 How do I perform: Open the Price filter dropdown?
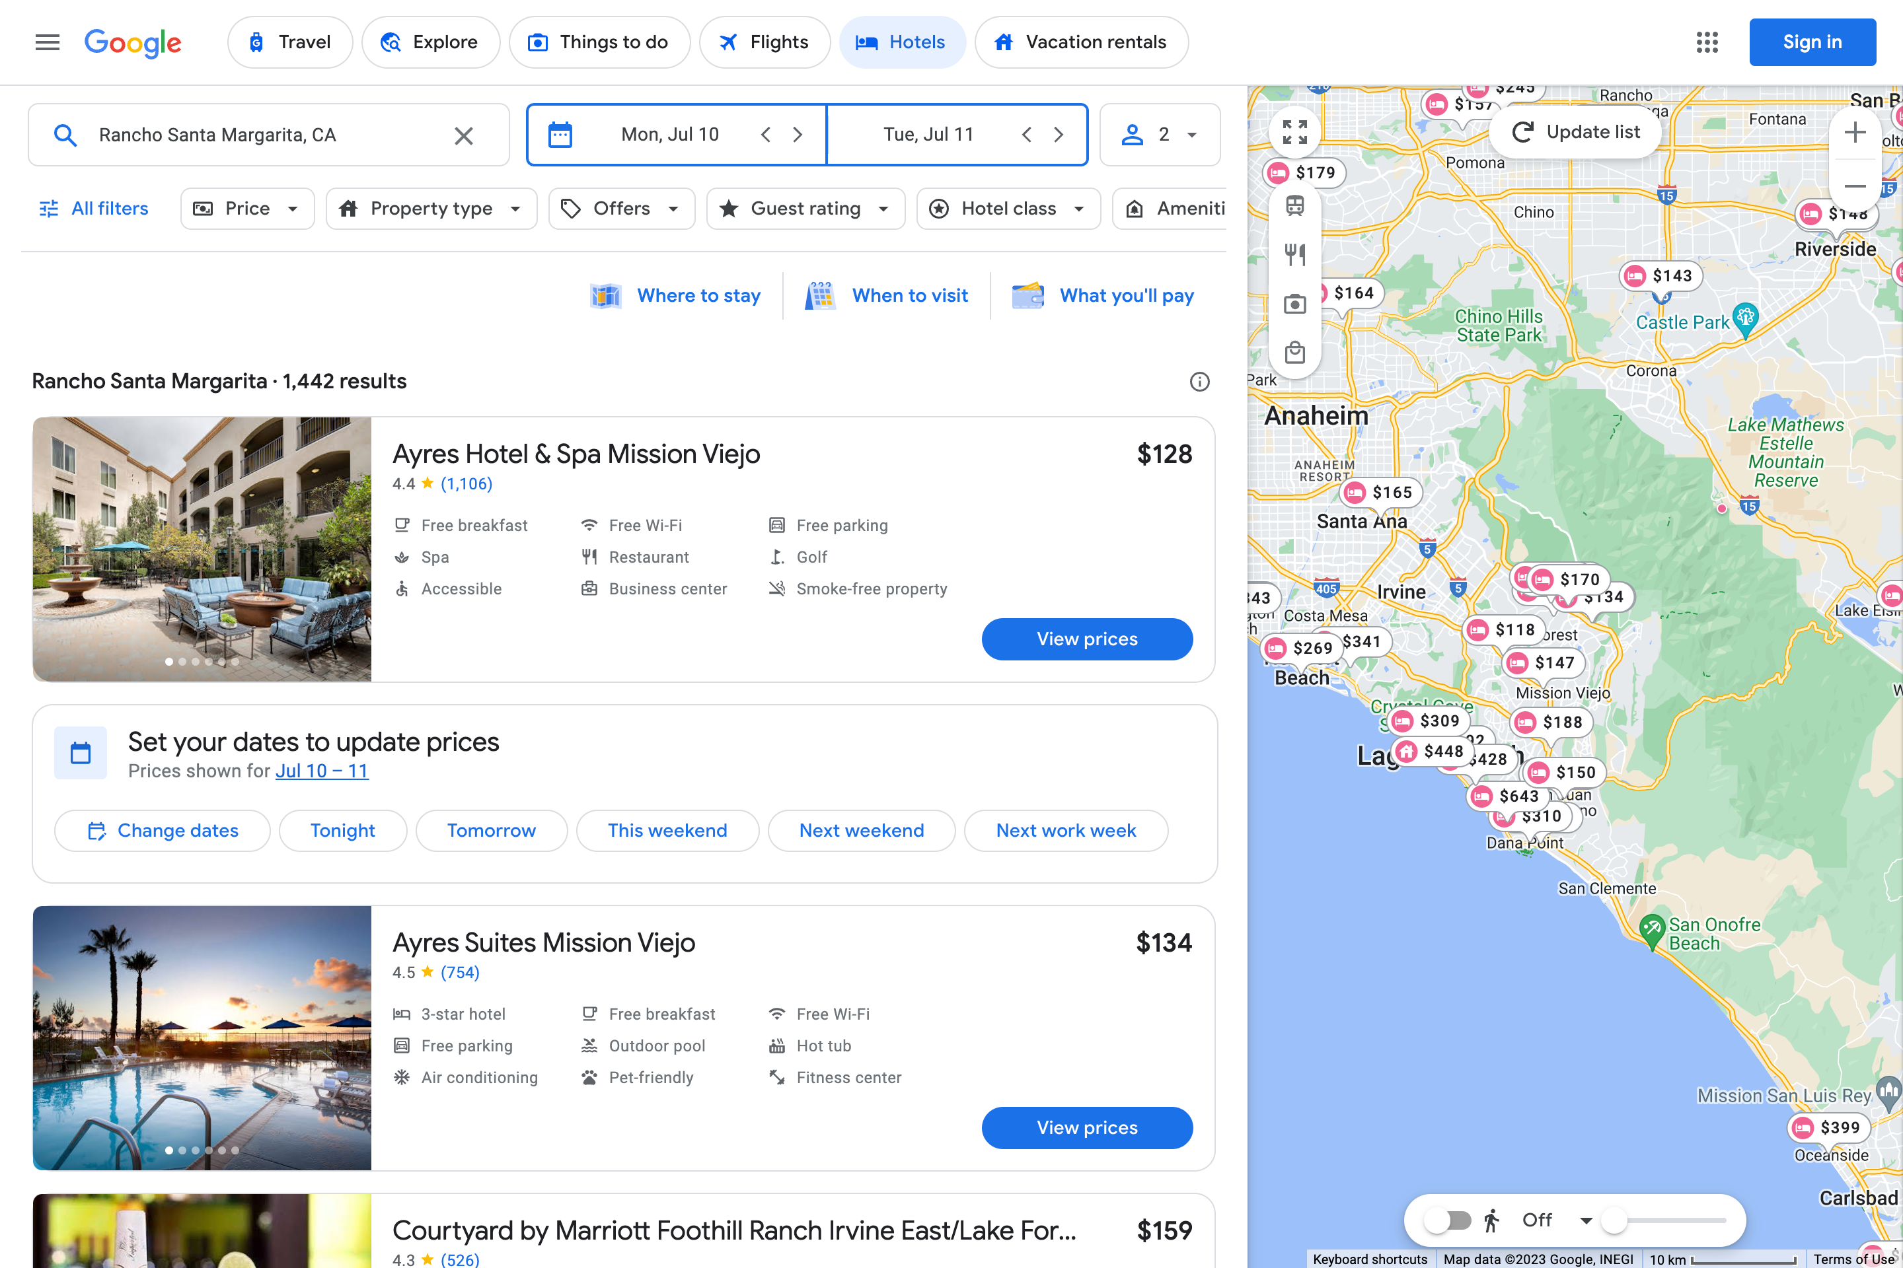(x=246, y=209)
